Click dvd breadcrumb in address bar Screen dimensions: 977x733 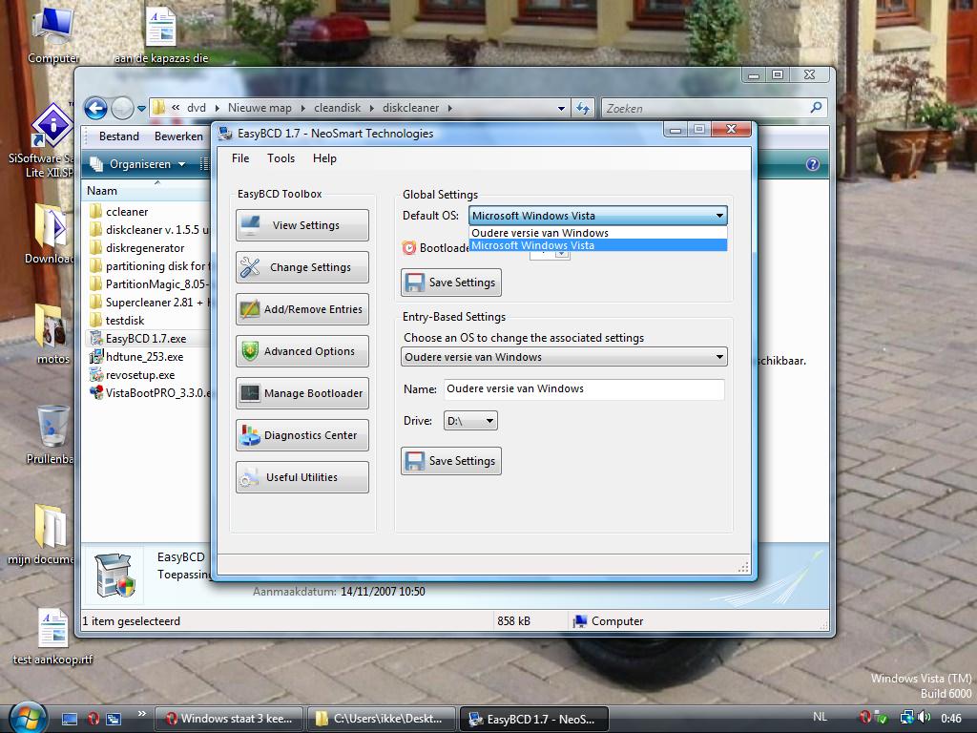click(x=197, y=108)
